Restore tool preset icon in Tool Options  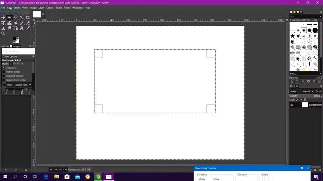click(14, 93)
